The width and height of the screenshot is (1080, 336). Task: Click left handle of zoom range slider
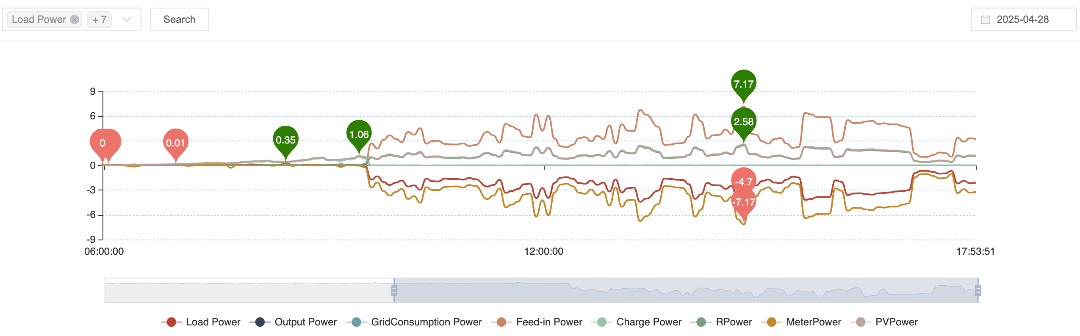(x=394, y=290)
